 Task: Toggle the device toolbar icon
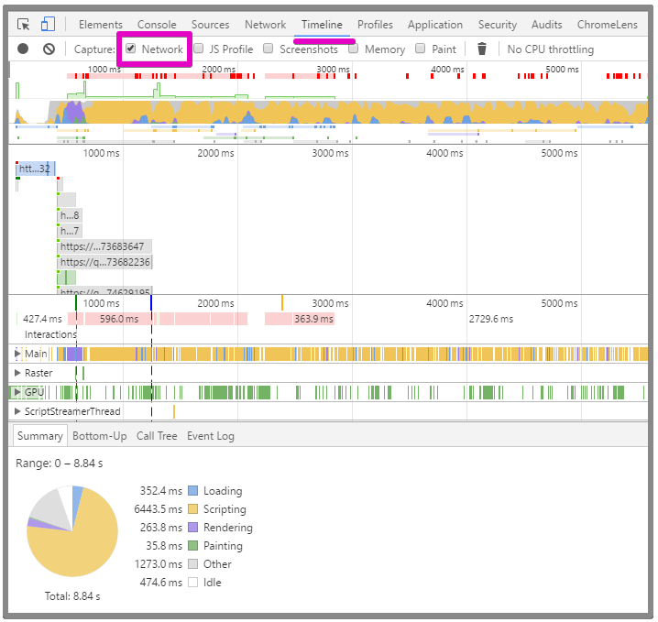click(x=48, y=24)
